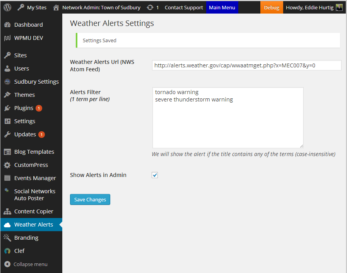Uncheck Show Alerts in Admin
The height and width of the screenshot is (273, 347).
click(155, 175)
